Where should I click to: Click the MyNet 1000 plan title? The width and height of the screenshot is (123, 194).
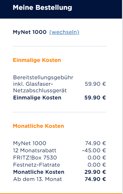(30, 32)
